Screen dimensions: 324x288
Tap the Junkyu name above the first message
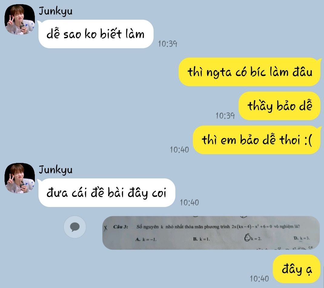click(56, 11)
